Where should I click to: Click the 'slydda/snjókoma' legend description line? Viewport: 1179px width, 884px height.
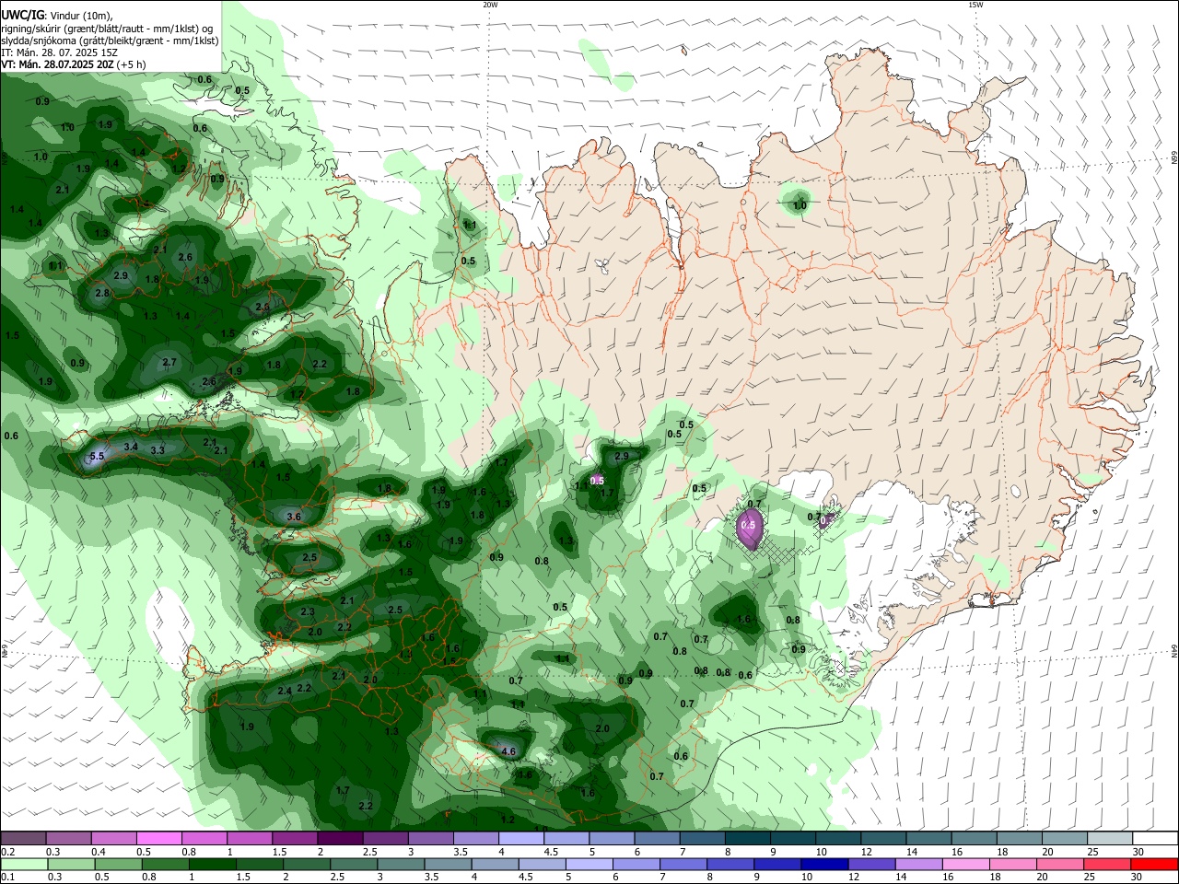point(109,41)
